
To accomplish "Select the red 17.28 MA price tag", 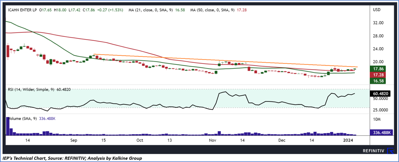I will click(377, 74).
